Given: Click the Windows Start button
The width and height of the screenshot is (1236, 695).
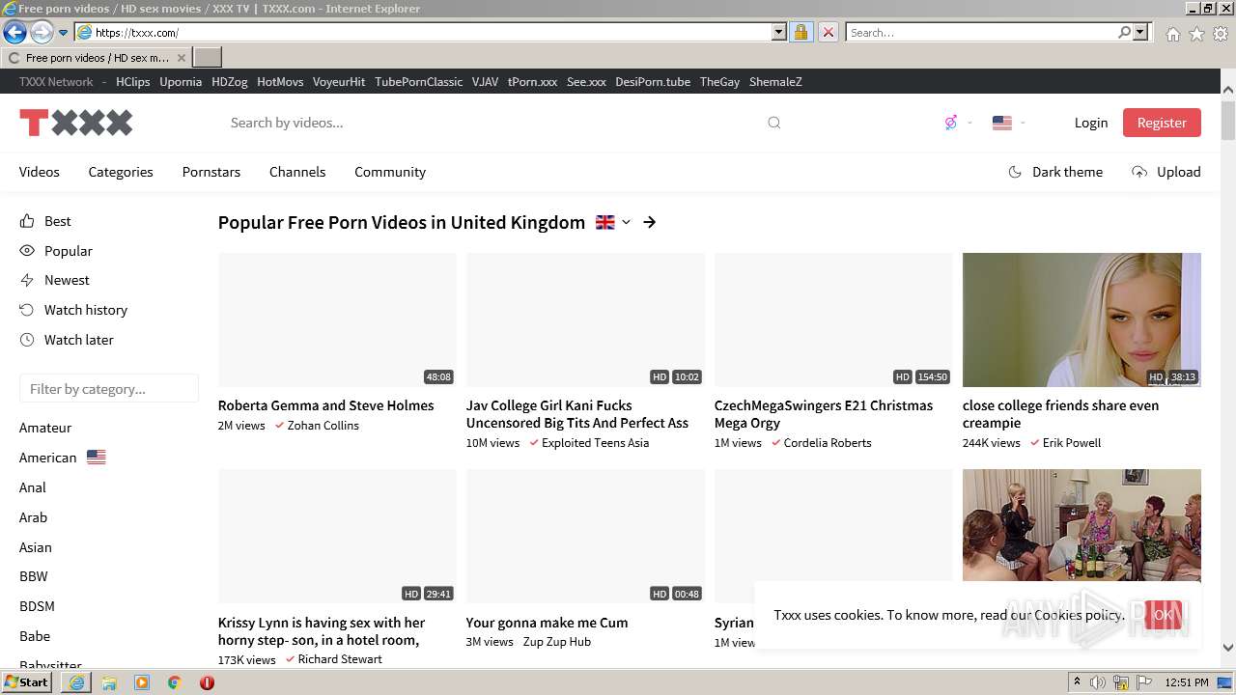Looking at the screenshot, I should click(x=26, y=682).
